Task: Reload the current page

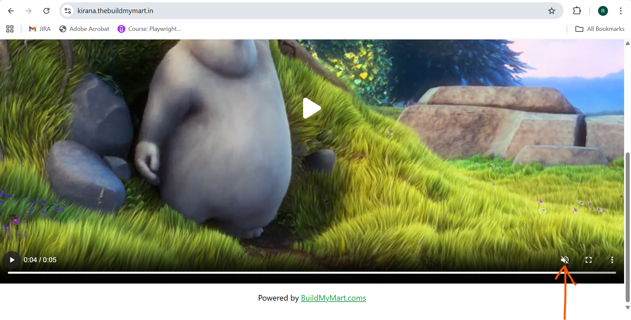Action: click(x=46, y=11)
